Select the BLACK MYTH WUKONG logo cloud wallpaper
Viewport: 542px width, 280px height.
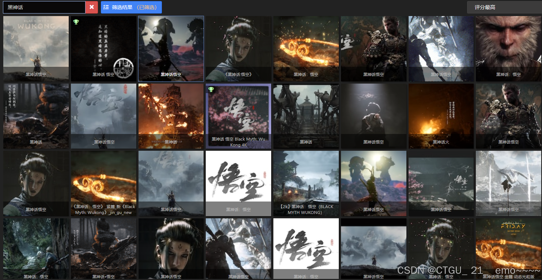[x=36, y=49]
